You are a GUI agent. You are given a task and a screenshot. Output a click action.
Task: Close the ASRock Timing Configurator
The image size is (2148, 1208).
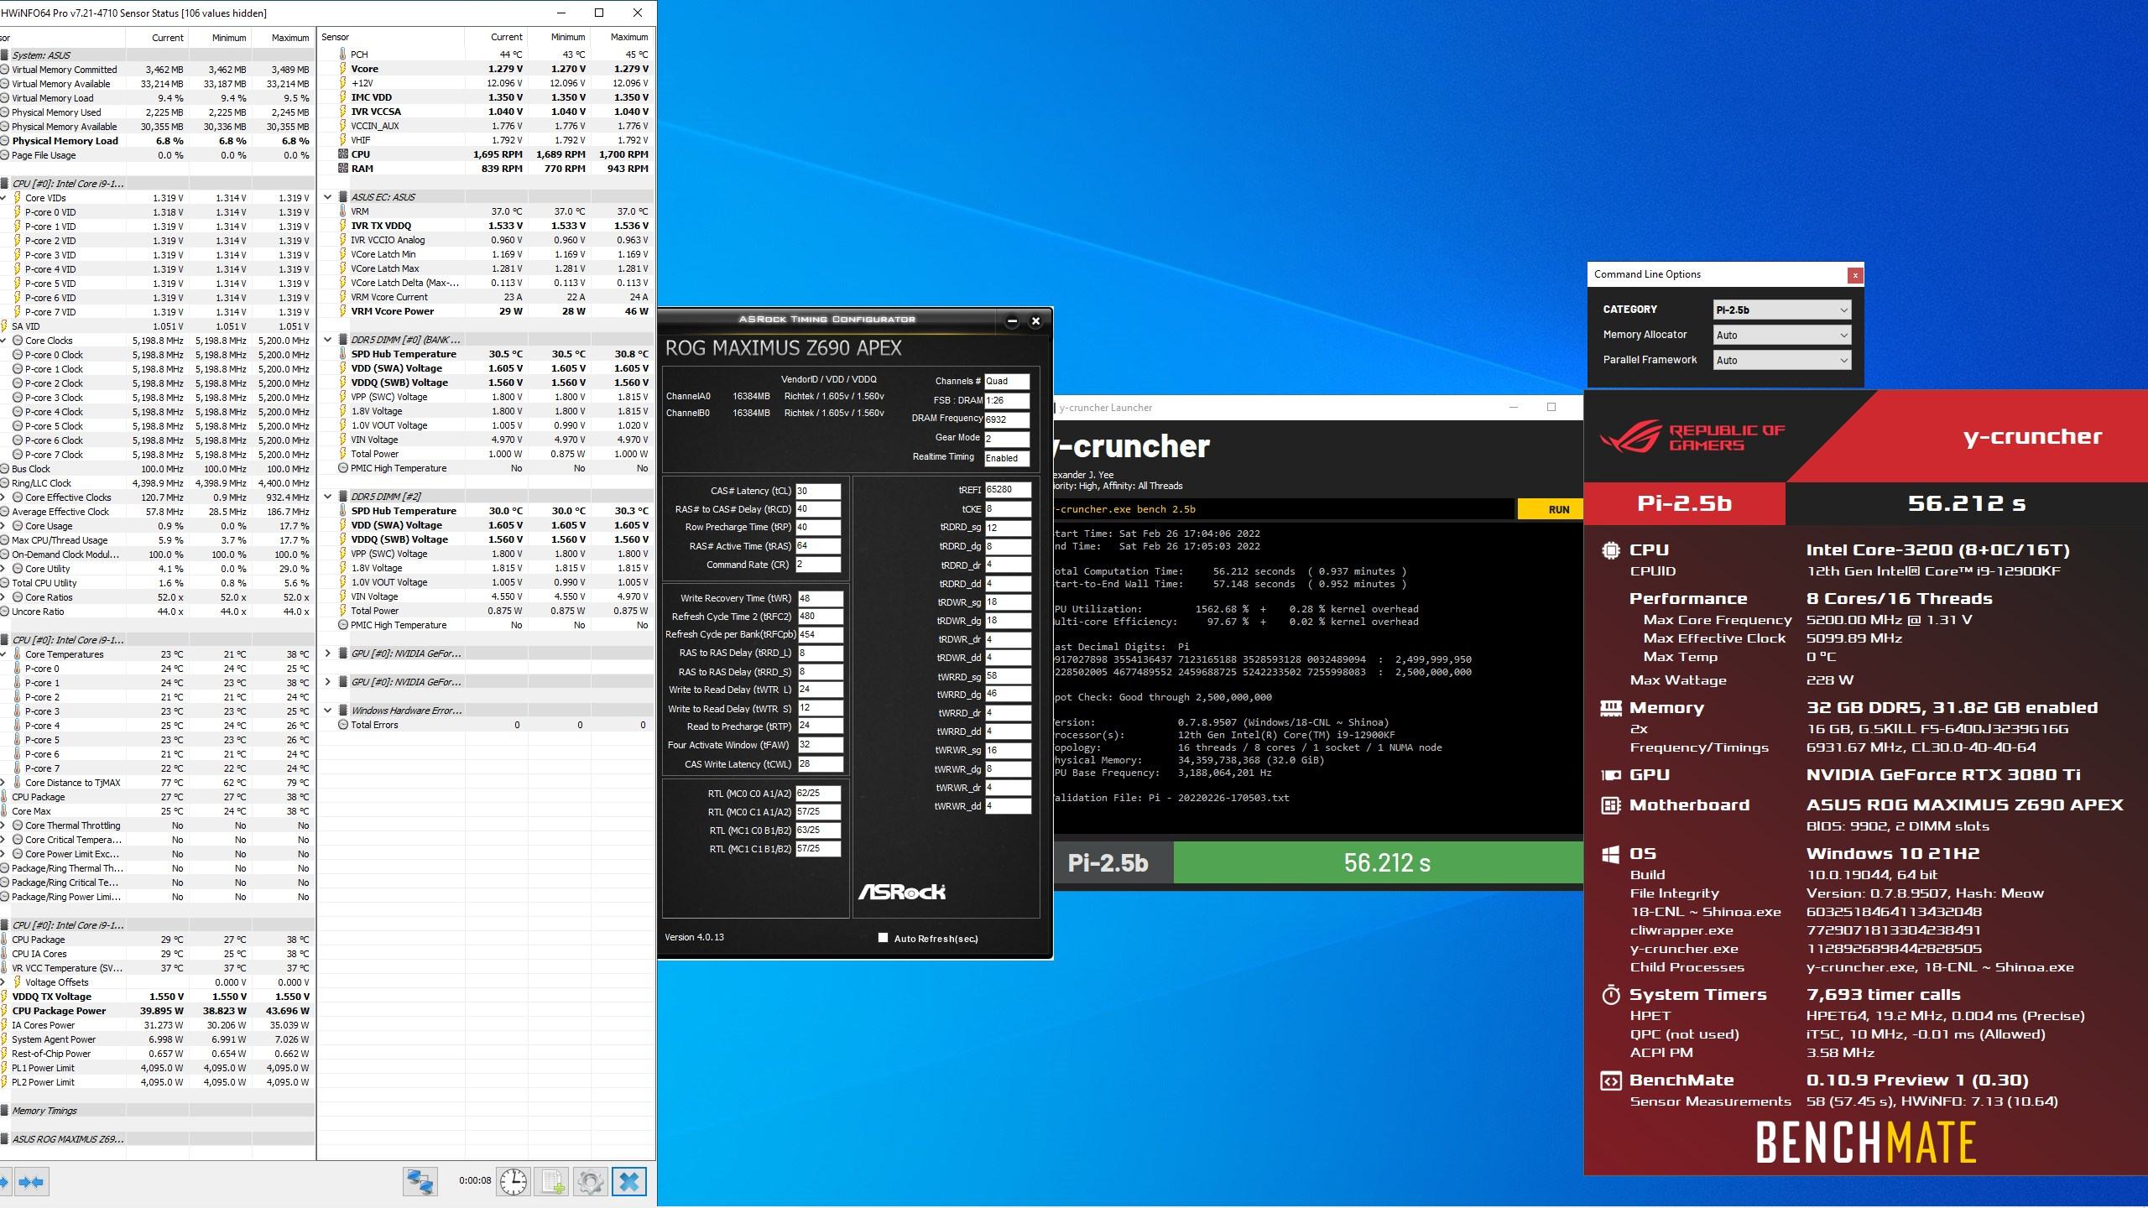coord(1035,321)
